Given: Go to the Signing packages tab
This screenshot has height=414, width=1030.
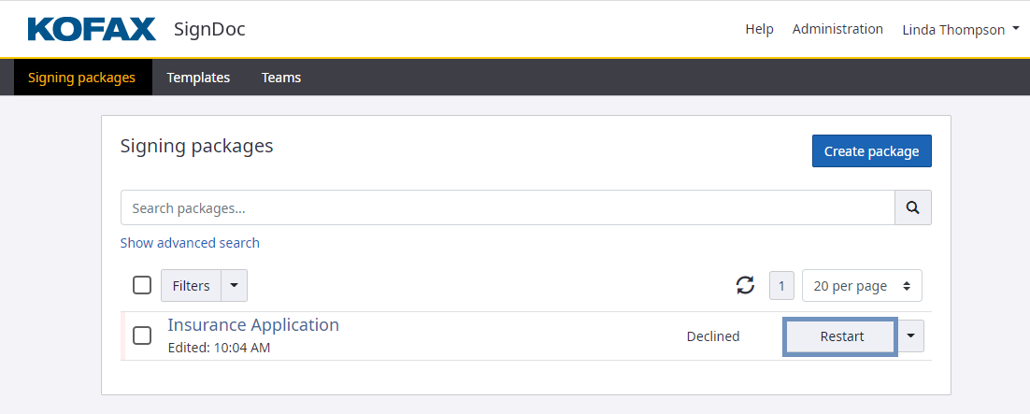Looking at the screenshot, I should click(x=81, y=78).
